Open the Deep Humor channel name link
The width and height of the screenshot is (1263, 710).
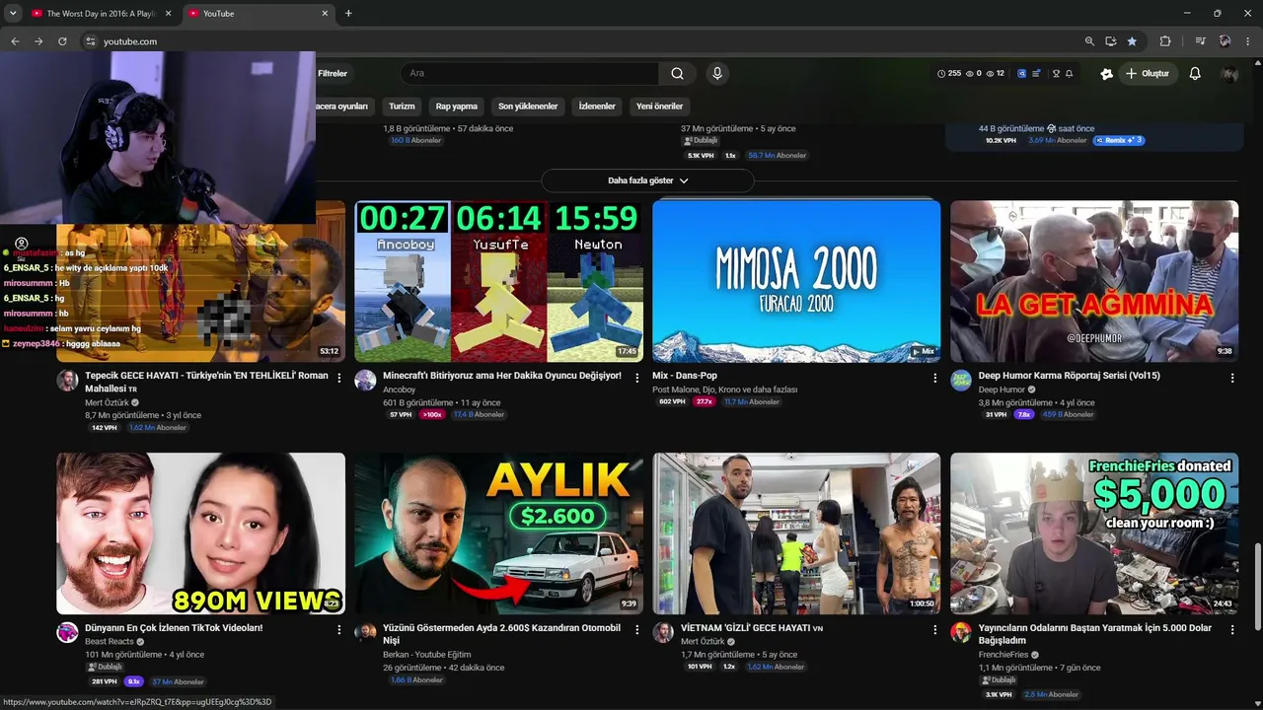coord(1002,390)
